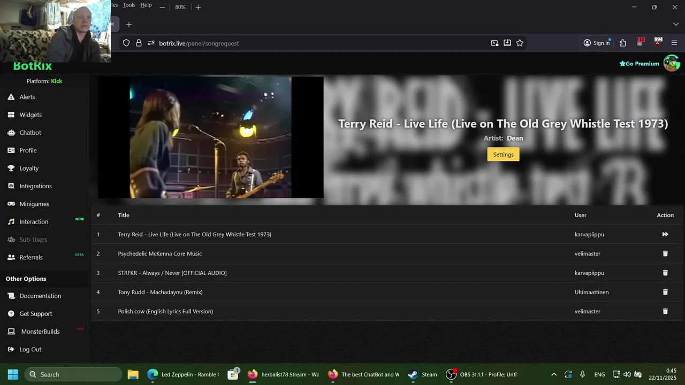Switch to herbalist78 Stream Firefox window
685x385 pixels.
click(284, 374)
